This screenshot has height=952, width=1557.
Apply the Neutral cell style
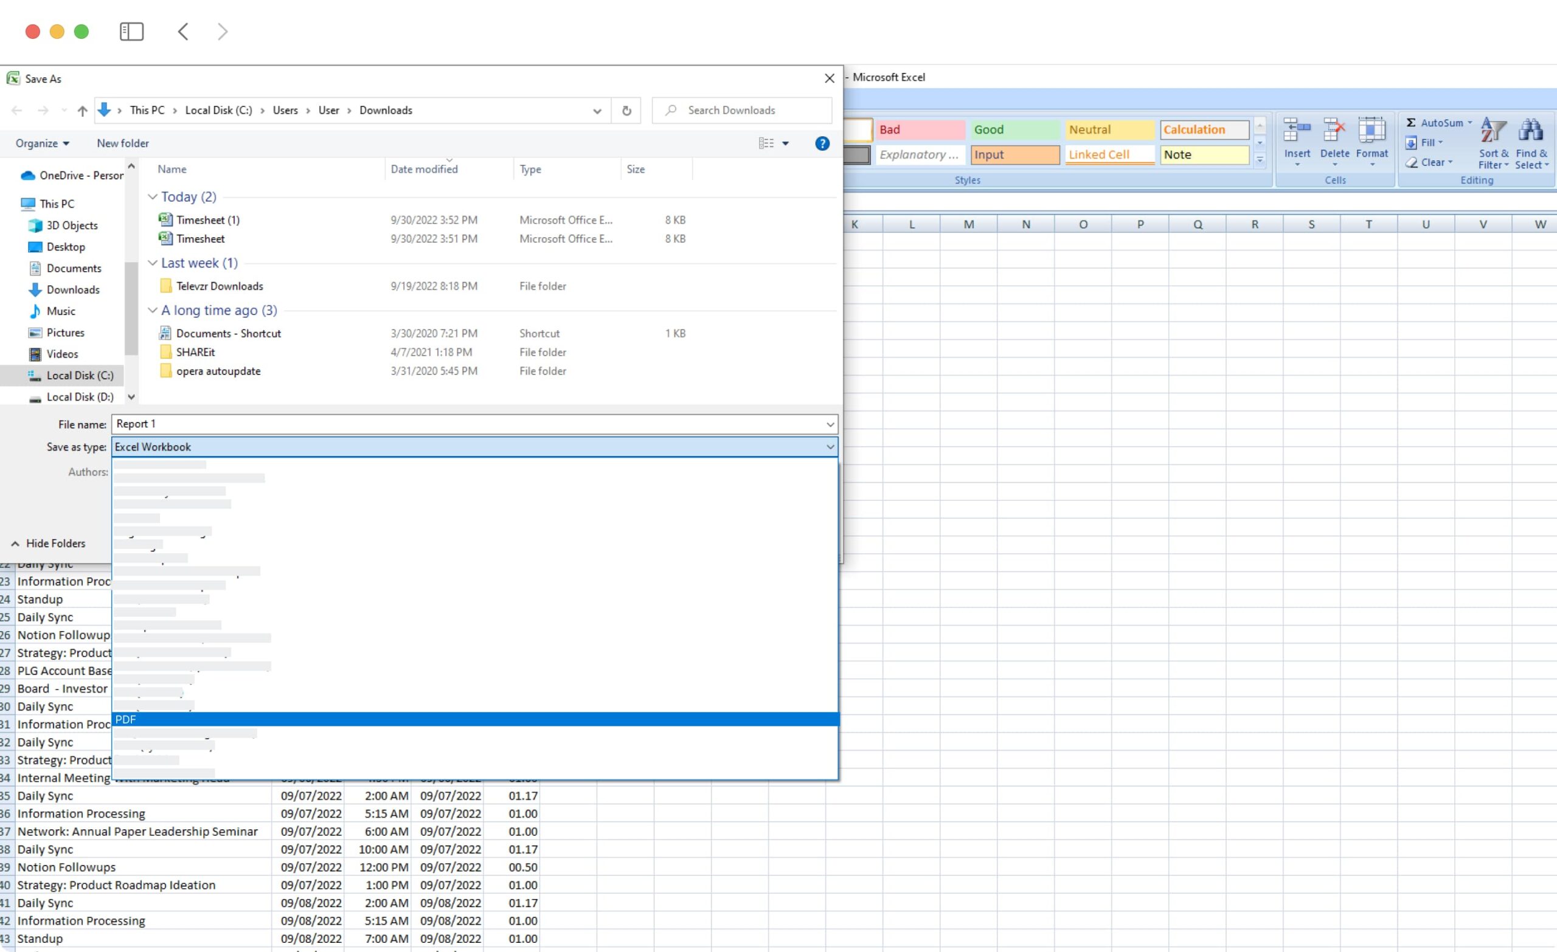click(1109, 129)
